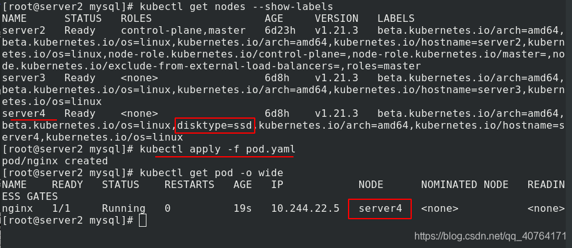The width and height of the screenshot is (572, 248).
Task: Click the '1/1' ready value
Action: click(x=61, y=209)
